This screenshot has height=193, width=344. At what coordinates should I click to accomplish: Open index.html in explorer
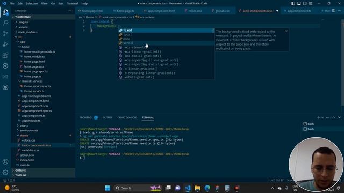[27, 160]
